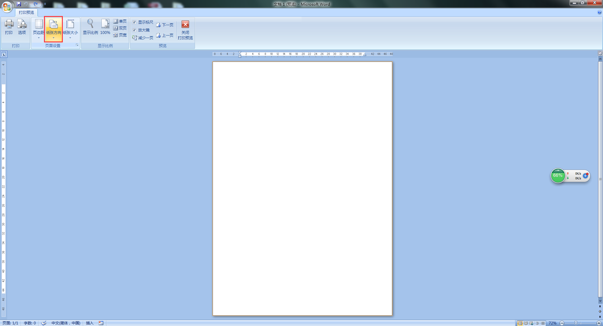Click the 72% zoom level button
The height and width of the screenshot is (326, 603).
tap(553, 323)
